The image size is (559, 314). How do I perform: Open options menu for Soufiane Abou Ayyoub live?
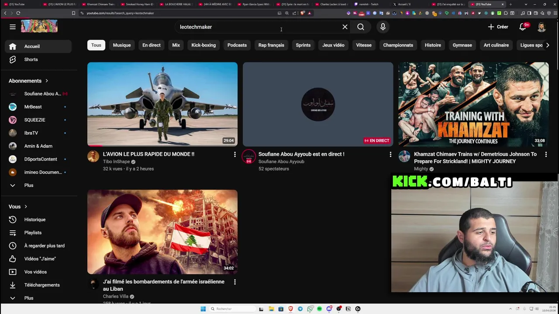click(x=390, y=154)
